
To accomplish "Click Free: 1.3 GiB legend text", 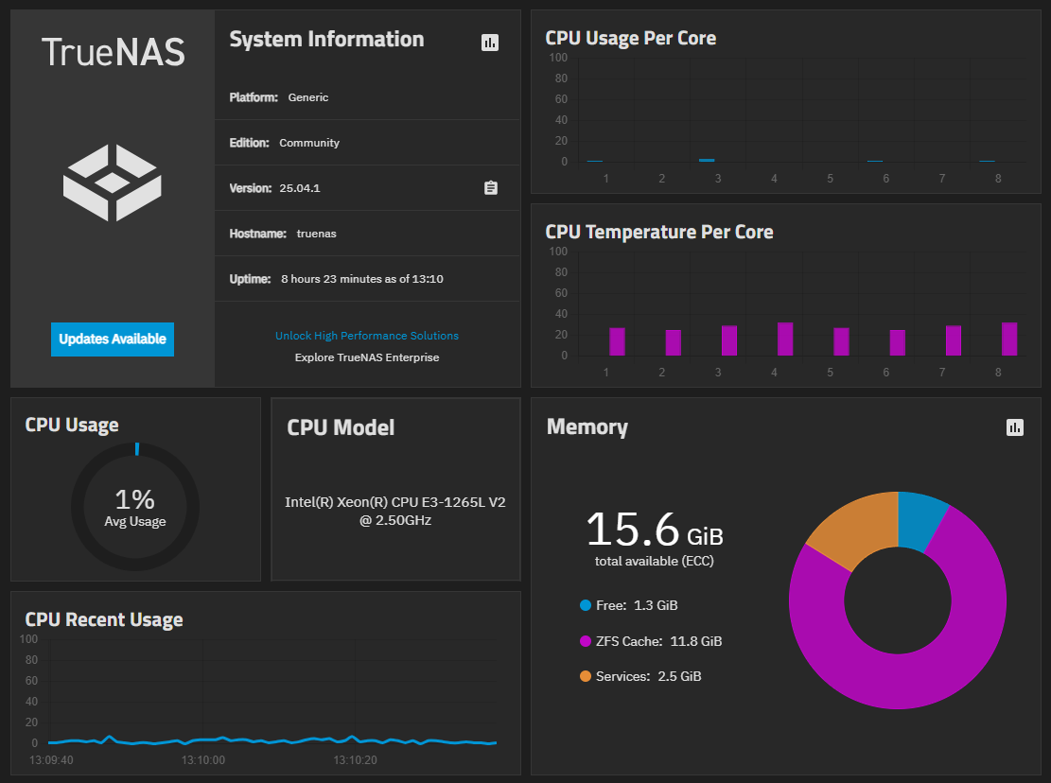I will pos(637,605).
